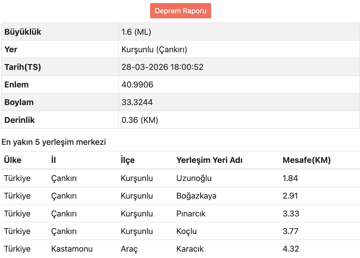Click the date value 28-03-2026 18:00:52
The image size is (360, 258).
(162, 67)
